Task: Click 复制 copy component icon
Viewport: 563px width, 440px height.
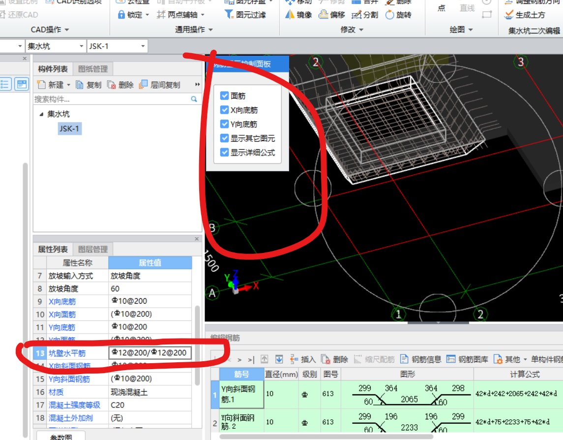Action: point(80,85)
